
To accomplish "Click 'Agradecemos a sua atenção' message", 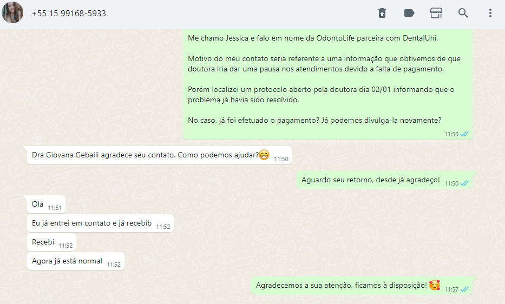I will (362, 286).
